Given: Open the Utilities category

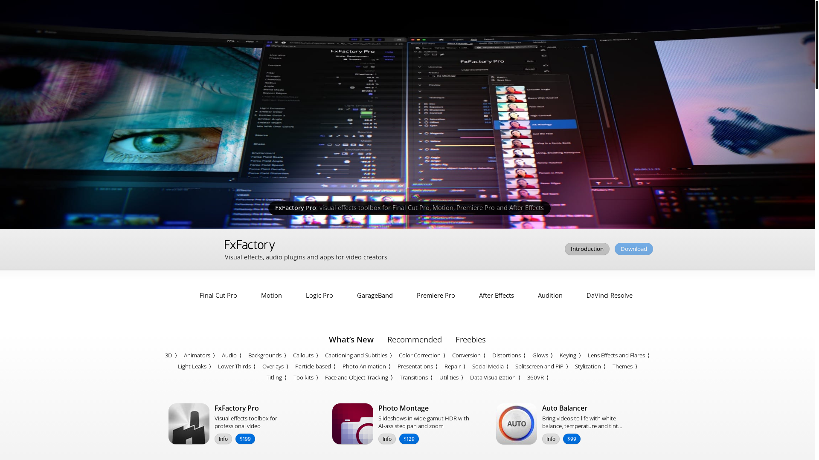Looking at the screenshot, I should (x=451, y=378).
